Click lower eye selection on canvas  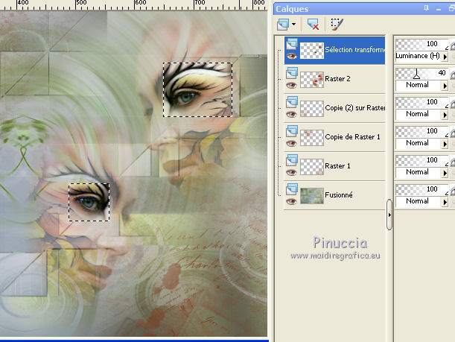[x=89, y=202]
